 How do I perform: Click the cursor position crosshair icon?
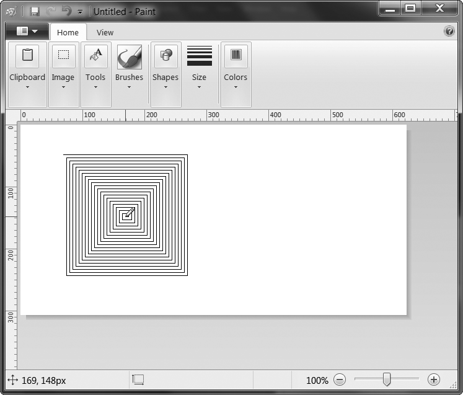[12, 380]
